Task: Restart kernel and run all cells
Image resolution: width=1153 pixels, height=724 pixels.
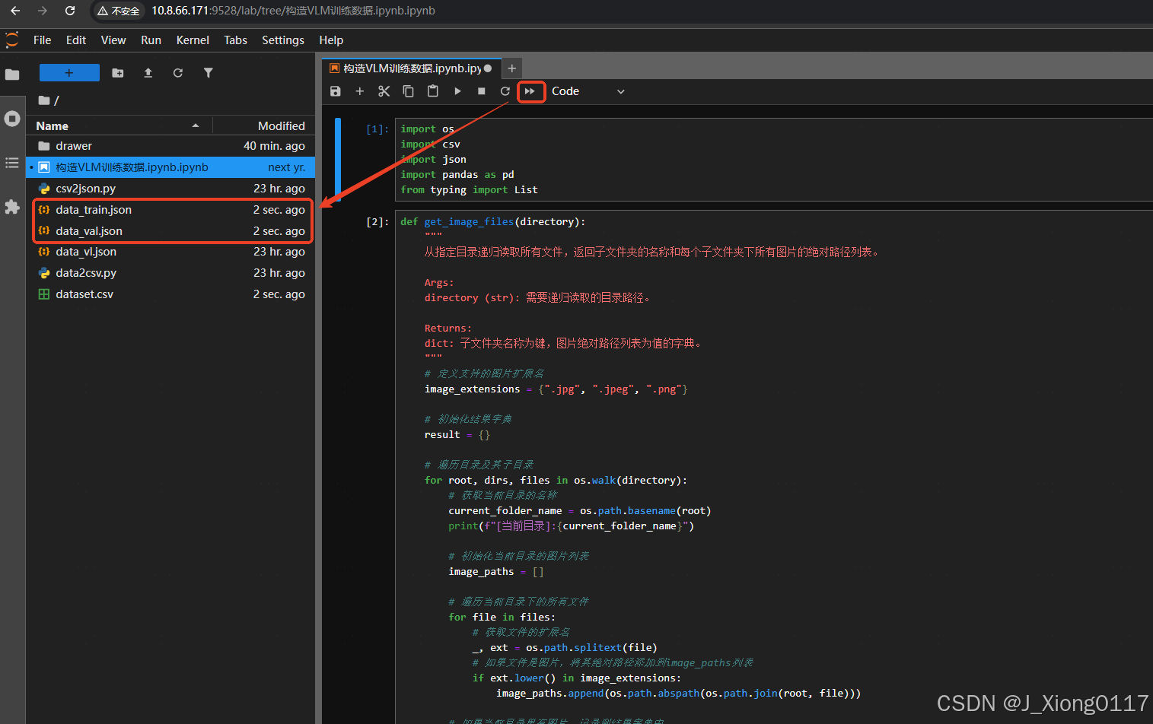Action: pyautogui.click(x=531, y=91)
